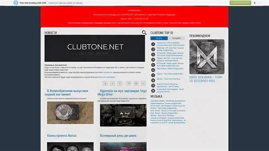Screen dimensions: 269x151
Task: Close the top uCoz hosting banner
Action: pyautogui.click(x=255, y=3)
